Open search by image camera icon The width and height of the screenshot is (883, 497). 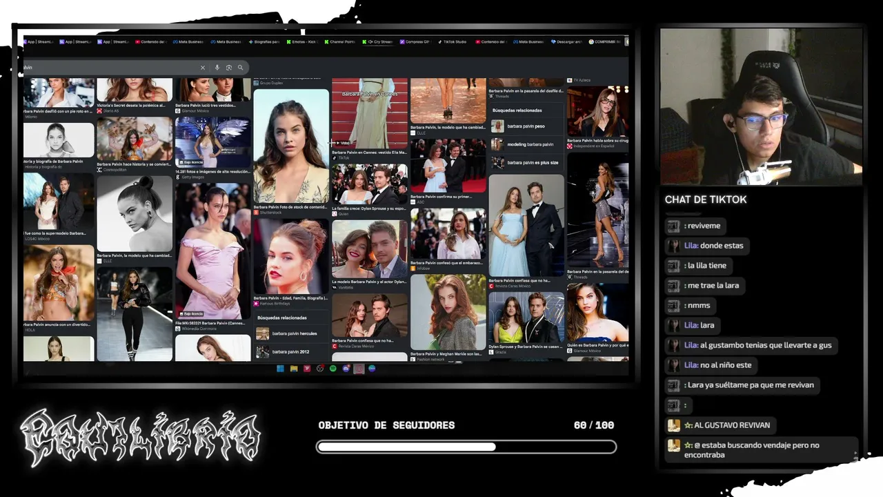(229, 68)
